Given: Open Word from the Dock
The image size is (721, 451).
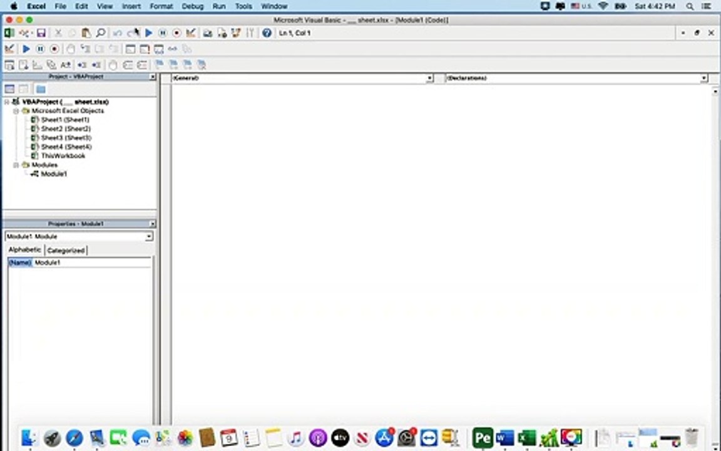Looking at the screenshot, I should click(505, 438).
